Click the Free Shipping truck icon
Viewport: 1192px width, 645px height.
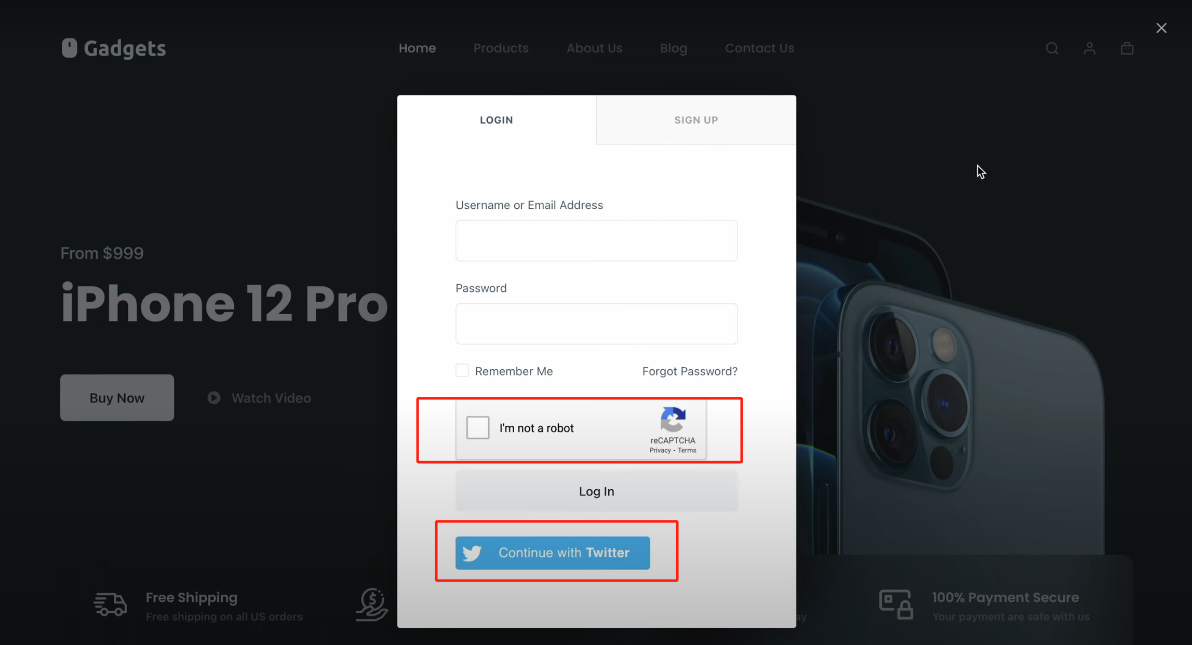[110, 605]
